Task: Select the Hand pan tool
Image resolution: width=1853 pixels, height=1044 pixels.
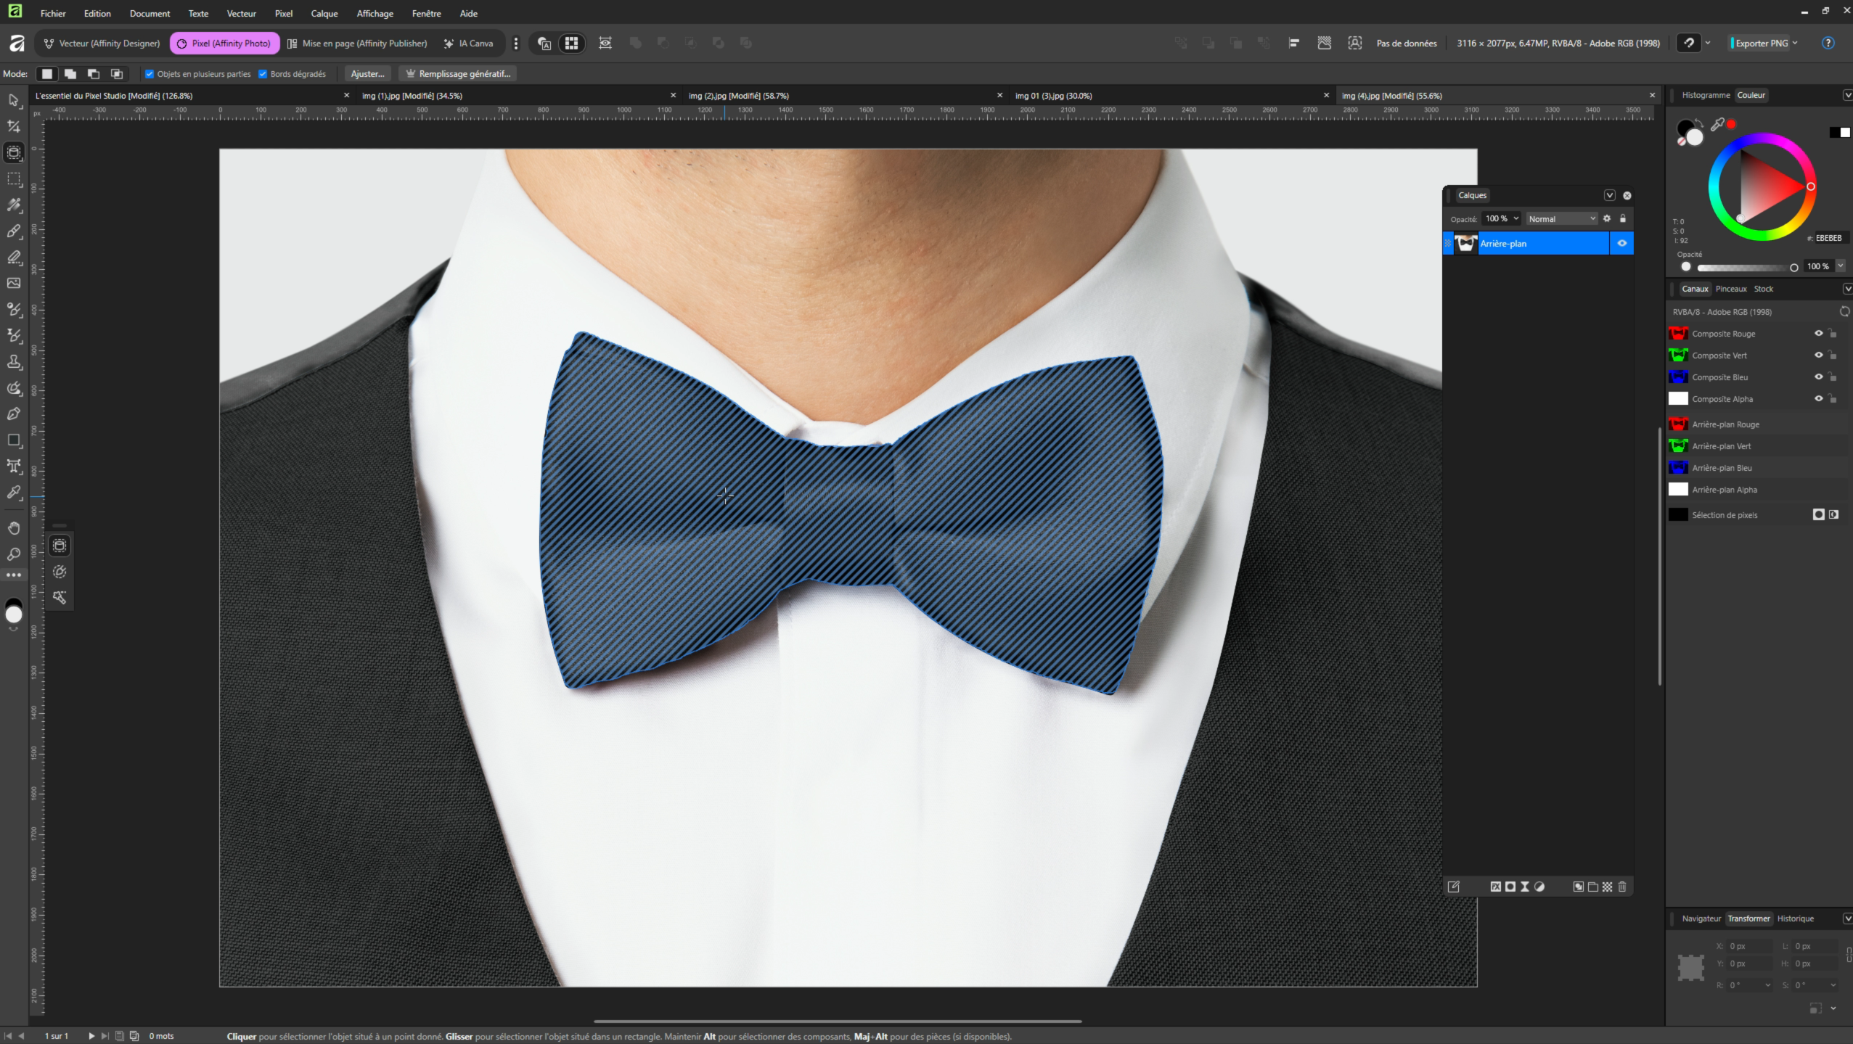Action: coord(14,527)
